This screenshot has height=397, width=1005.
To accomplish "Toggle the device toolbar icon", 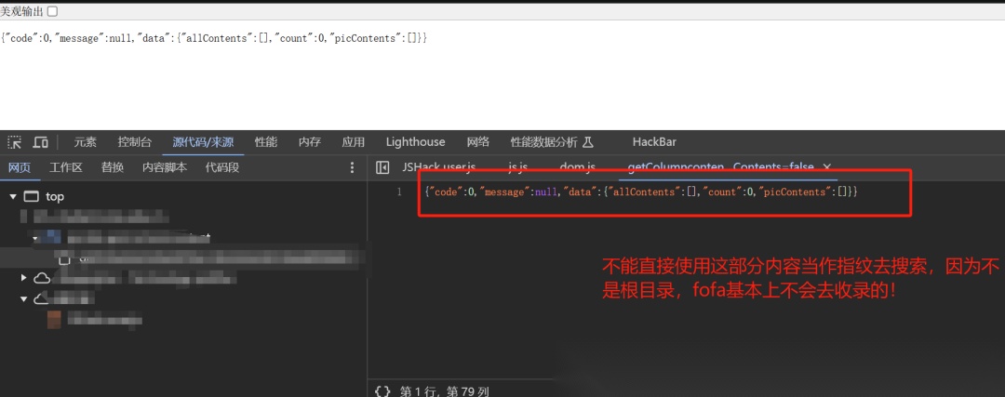I will point(41,142).
